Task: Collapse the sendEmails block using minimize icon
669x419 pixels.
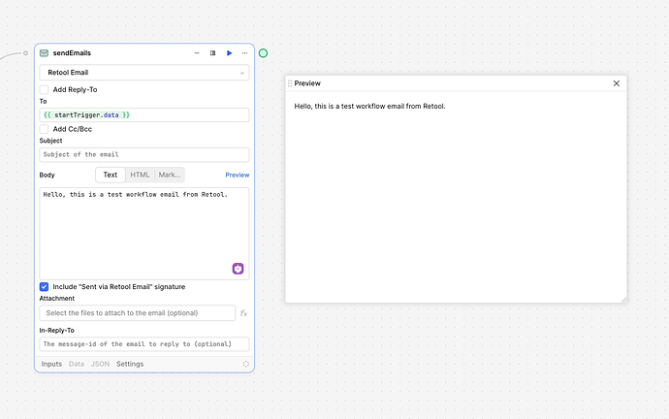Action: pos(197,53)
